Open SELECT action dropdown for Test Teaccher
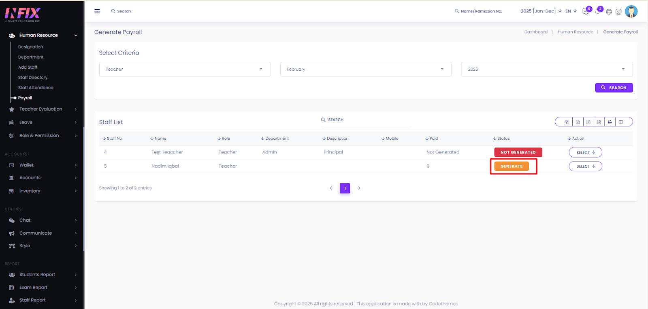 click(586, 152)
